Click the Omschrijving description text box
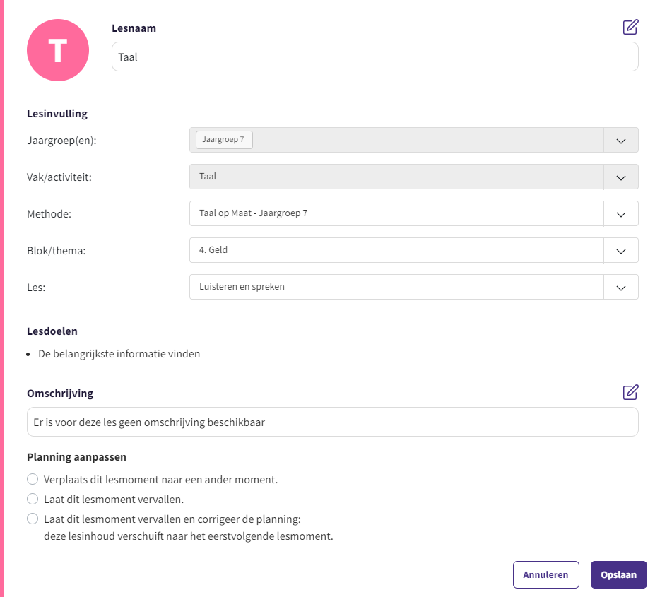The image size is (655, 597). coord(332,422)
